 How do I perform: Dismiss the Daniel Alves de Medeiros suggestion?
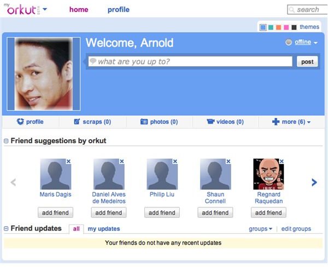click(x=122, y=161)
